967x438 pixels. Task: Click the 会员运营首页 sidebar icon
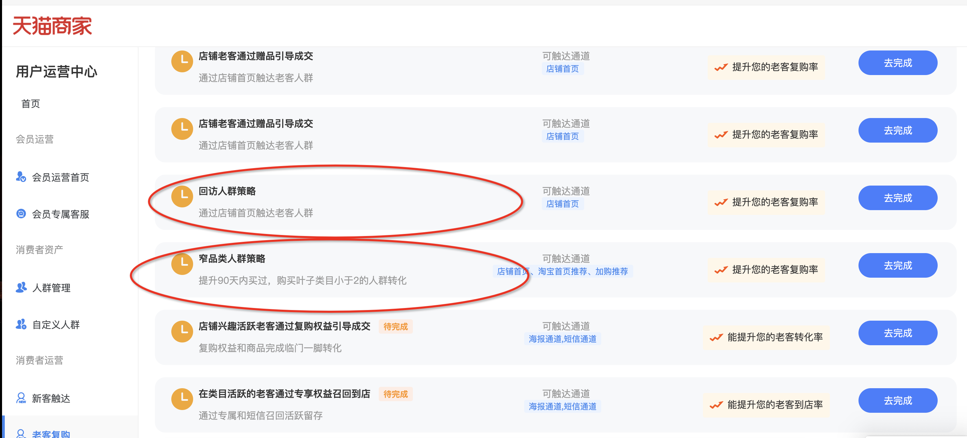tap(21, 177)
